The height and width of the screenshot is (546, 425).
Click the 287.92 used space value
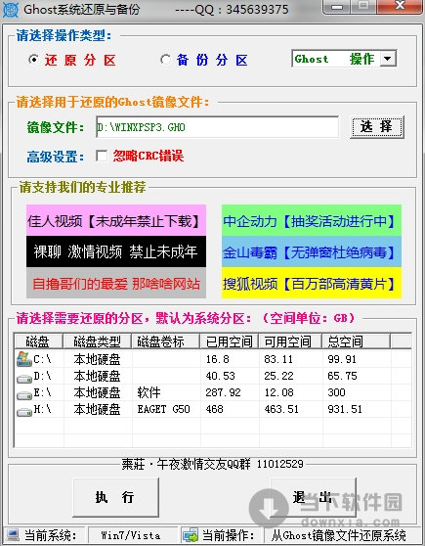click(223, 392)
